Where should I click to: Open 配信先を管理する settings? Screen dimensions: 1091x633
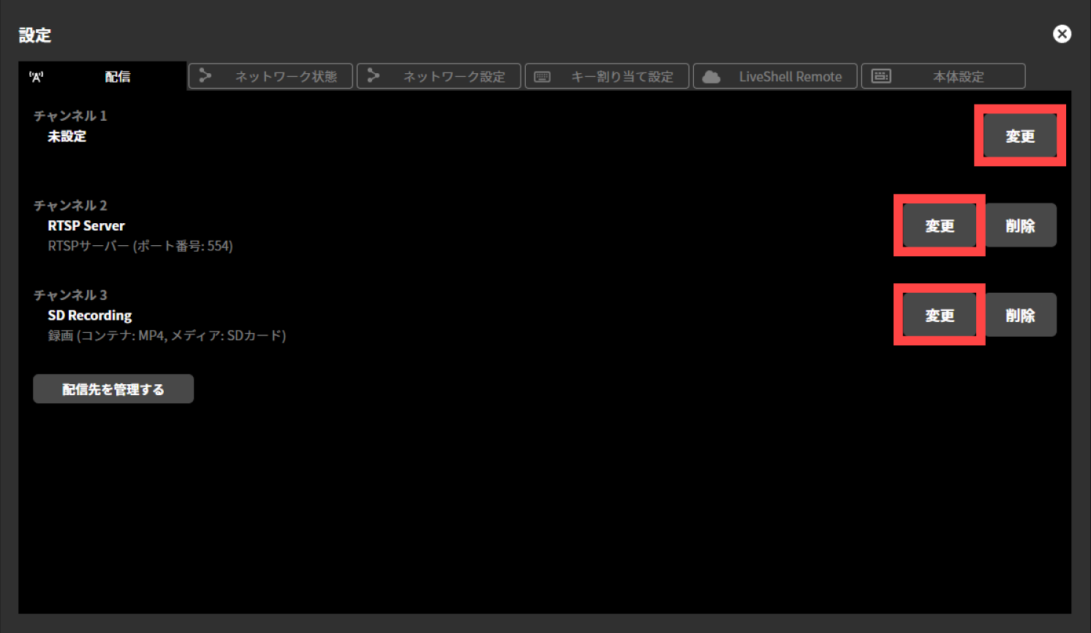click(113, 389)
